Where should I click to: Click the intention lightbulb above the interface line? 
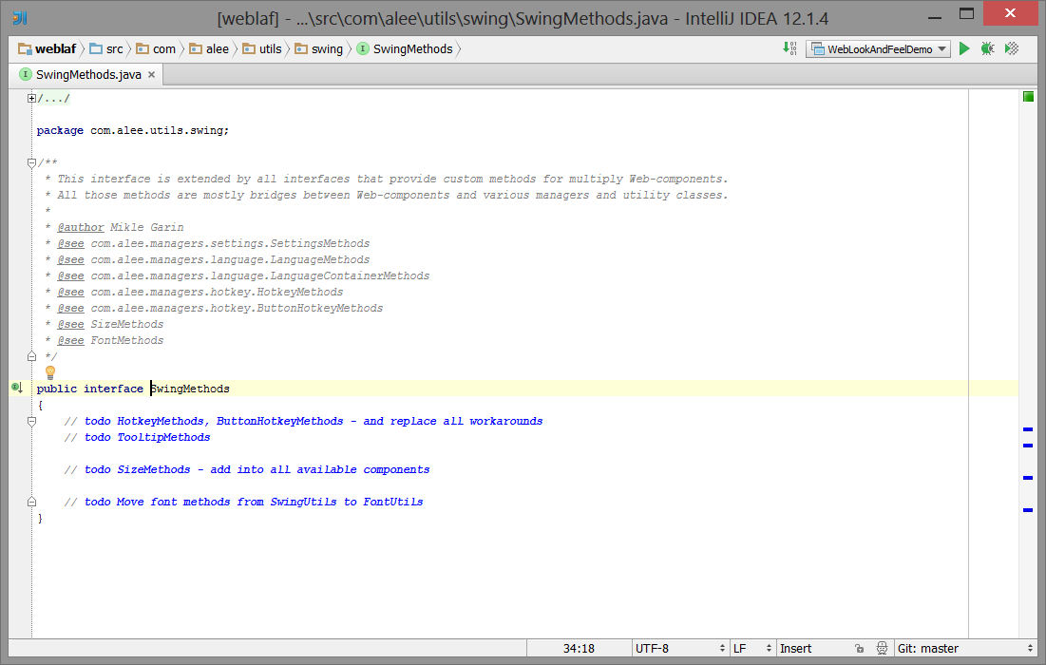[x=50, y=372]
